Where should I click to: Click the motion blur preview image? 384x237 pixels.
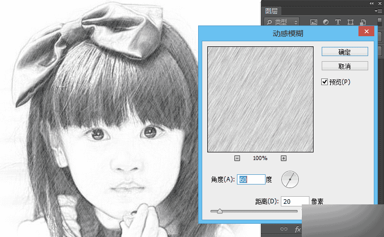click(260, 99)
